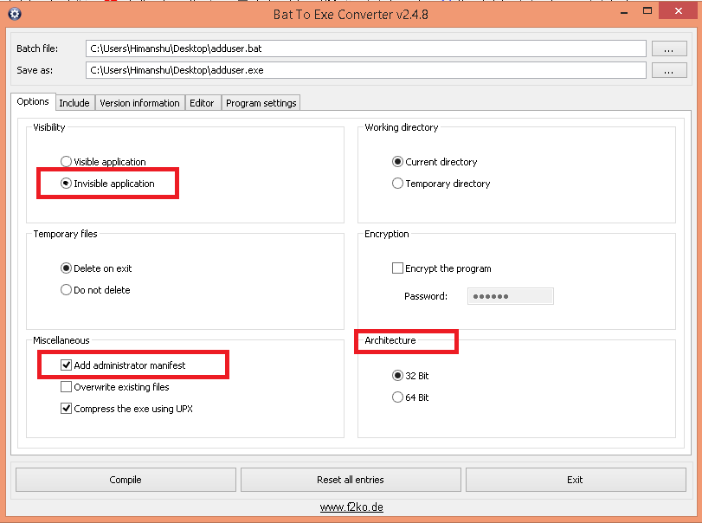Select the Do not delete option

pyautogui.click(x=65, y=289)
